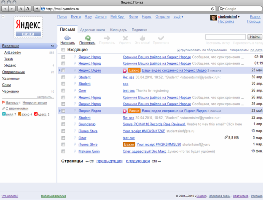Screen dimensions: 263x200
Task: Click the browser reload icon in address bar
Action: point(212,9)
